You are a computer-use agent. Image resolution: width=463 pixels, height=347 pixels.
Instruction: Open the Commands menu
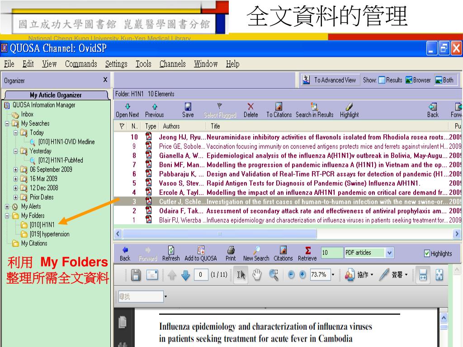click(x=81, y=64)
